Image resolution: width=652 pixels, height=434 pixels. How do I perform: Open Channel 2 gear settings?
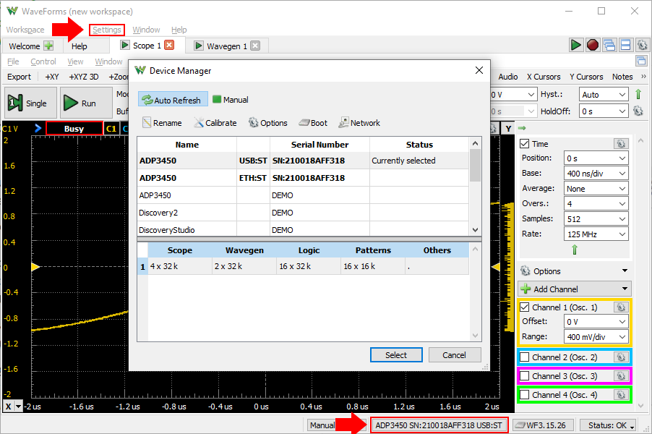[621, 357]
